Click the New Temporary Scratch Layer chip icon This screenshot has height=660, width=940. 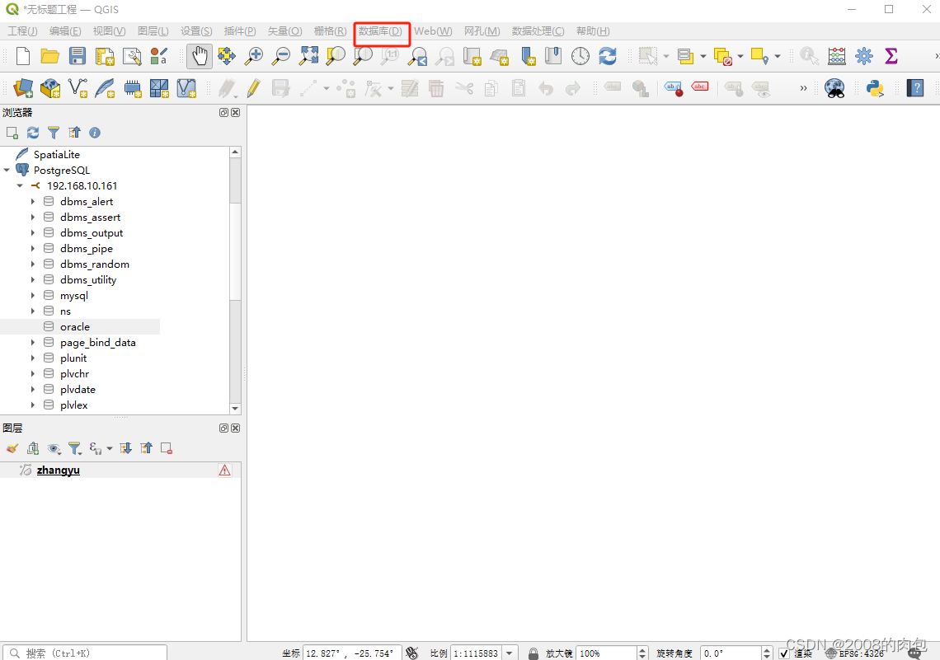click(x=133, y=89)
